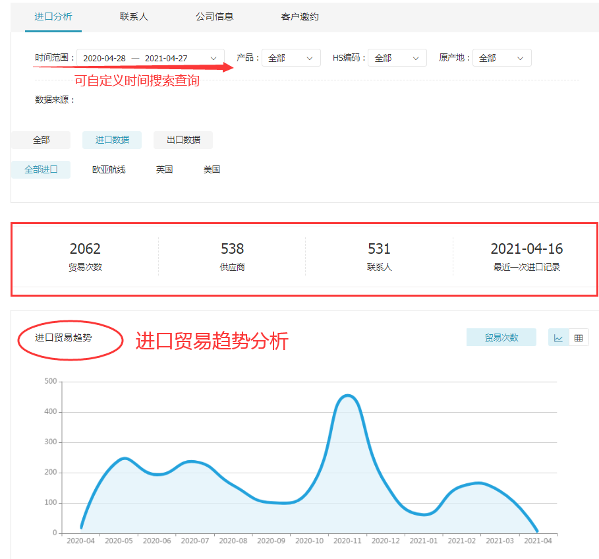The width and height of the screenshot is (599, 559).
Task: Choose the 全部进口 route filter
Action: (x=41, y=169)
